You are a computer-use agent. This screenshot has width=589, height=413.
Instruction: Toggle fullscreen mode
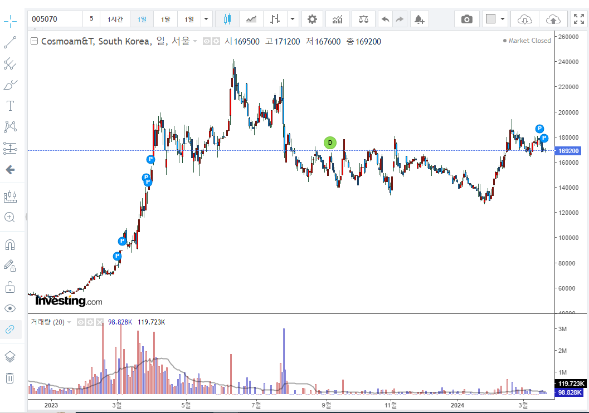(579, 19)
